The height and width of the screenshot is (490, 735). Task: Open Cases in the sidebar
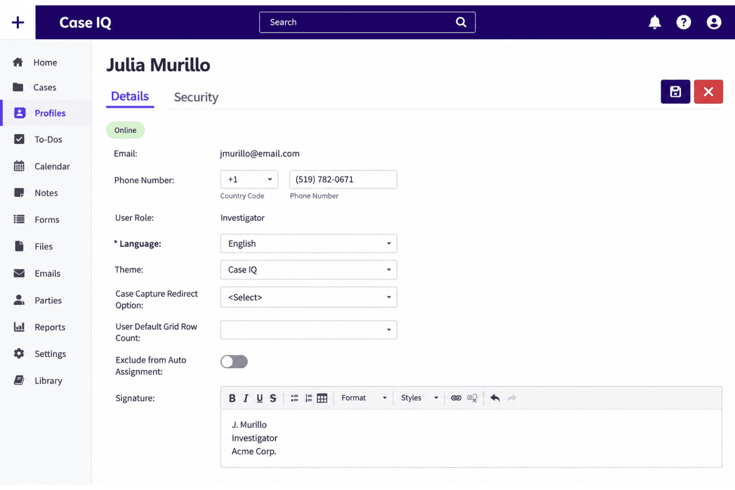[45, 87]
